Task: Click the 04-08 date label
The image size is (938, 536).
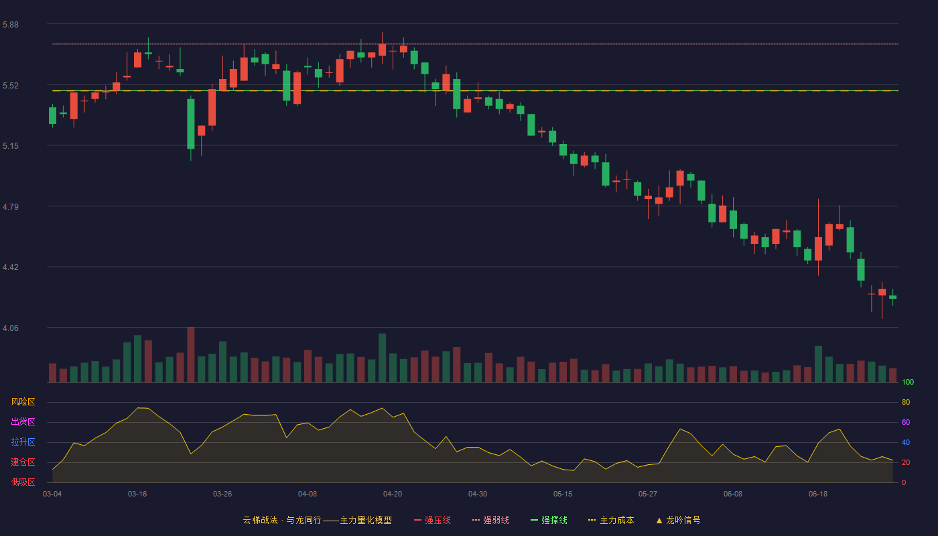Action: click(308, 494)
